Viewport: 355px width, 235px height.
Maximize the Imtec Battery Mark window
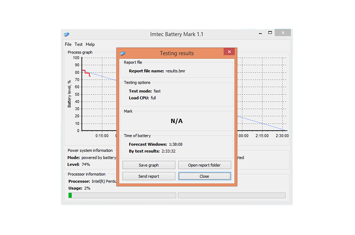point(270,33)
